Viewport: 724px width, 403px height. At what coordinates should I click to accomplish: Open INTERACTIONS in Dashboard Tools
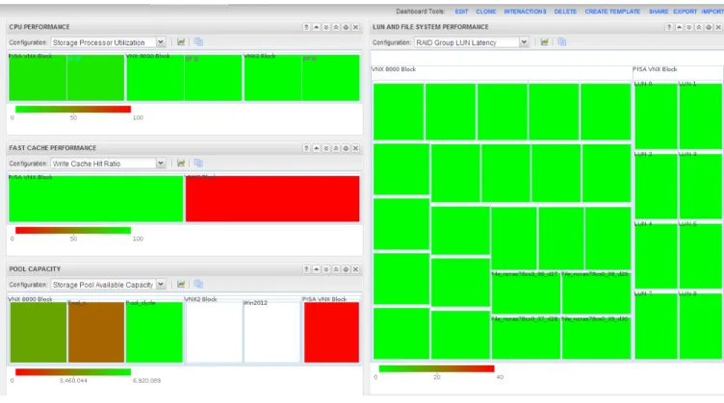525,12
